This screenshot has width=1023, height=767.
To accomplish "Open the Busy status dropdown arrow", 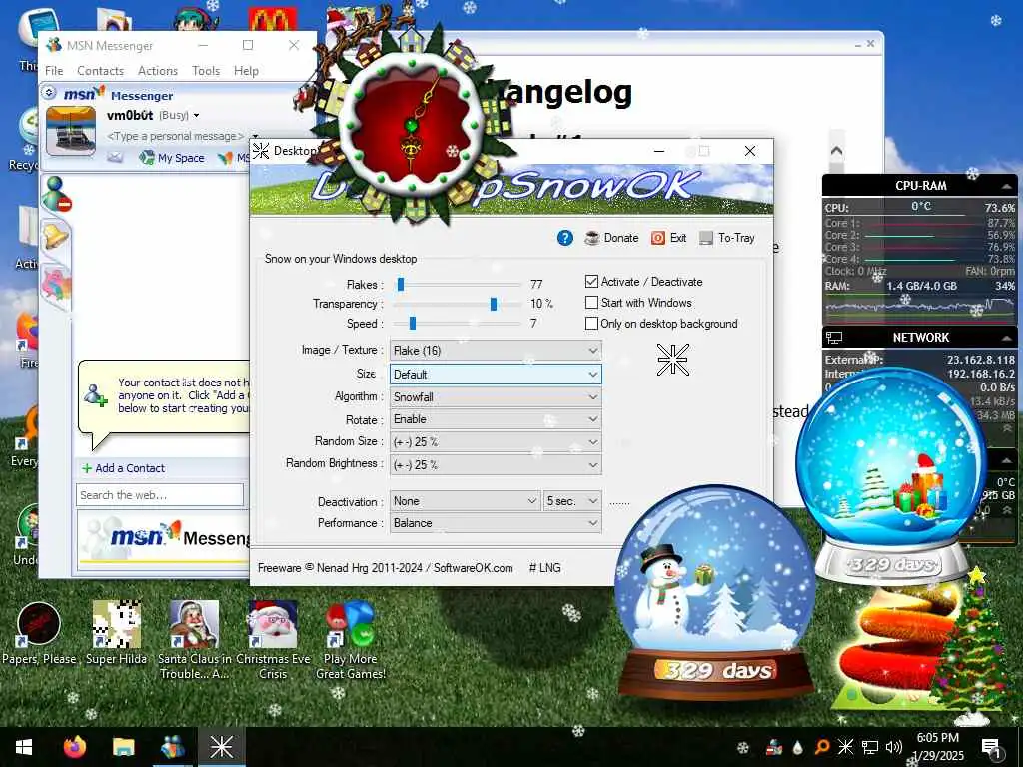I will (x=196, y=116).
